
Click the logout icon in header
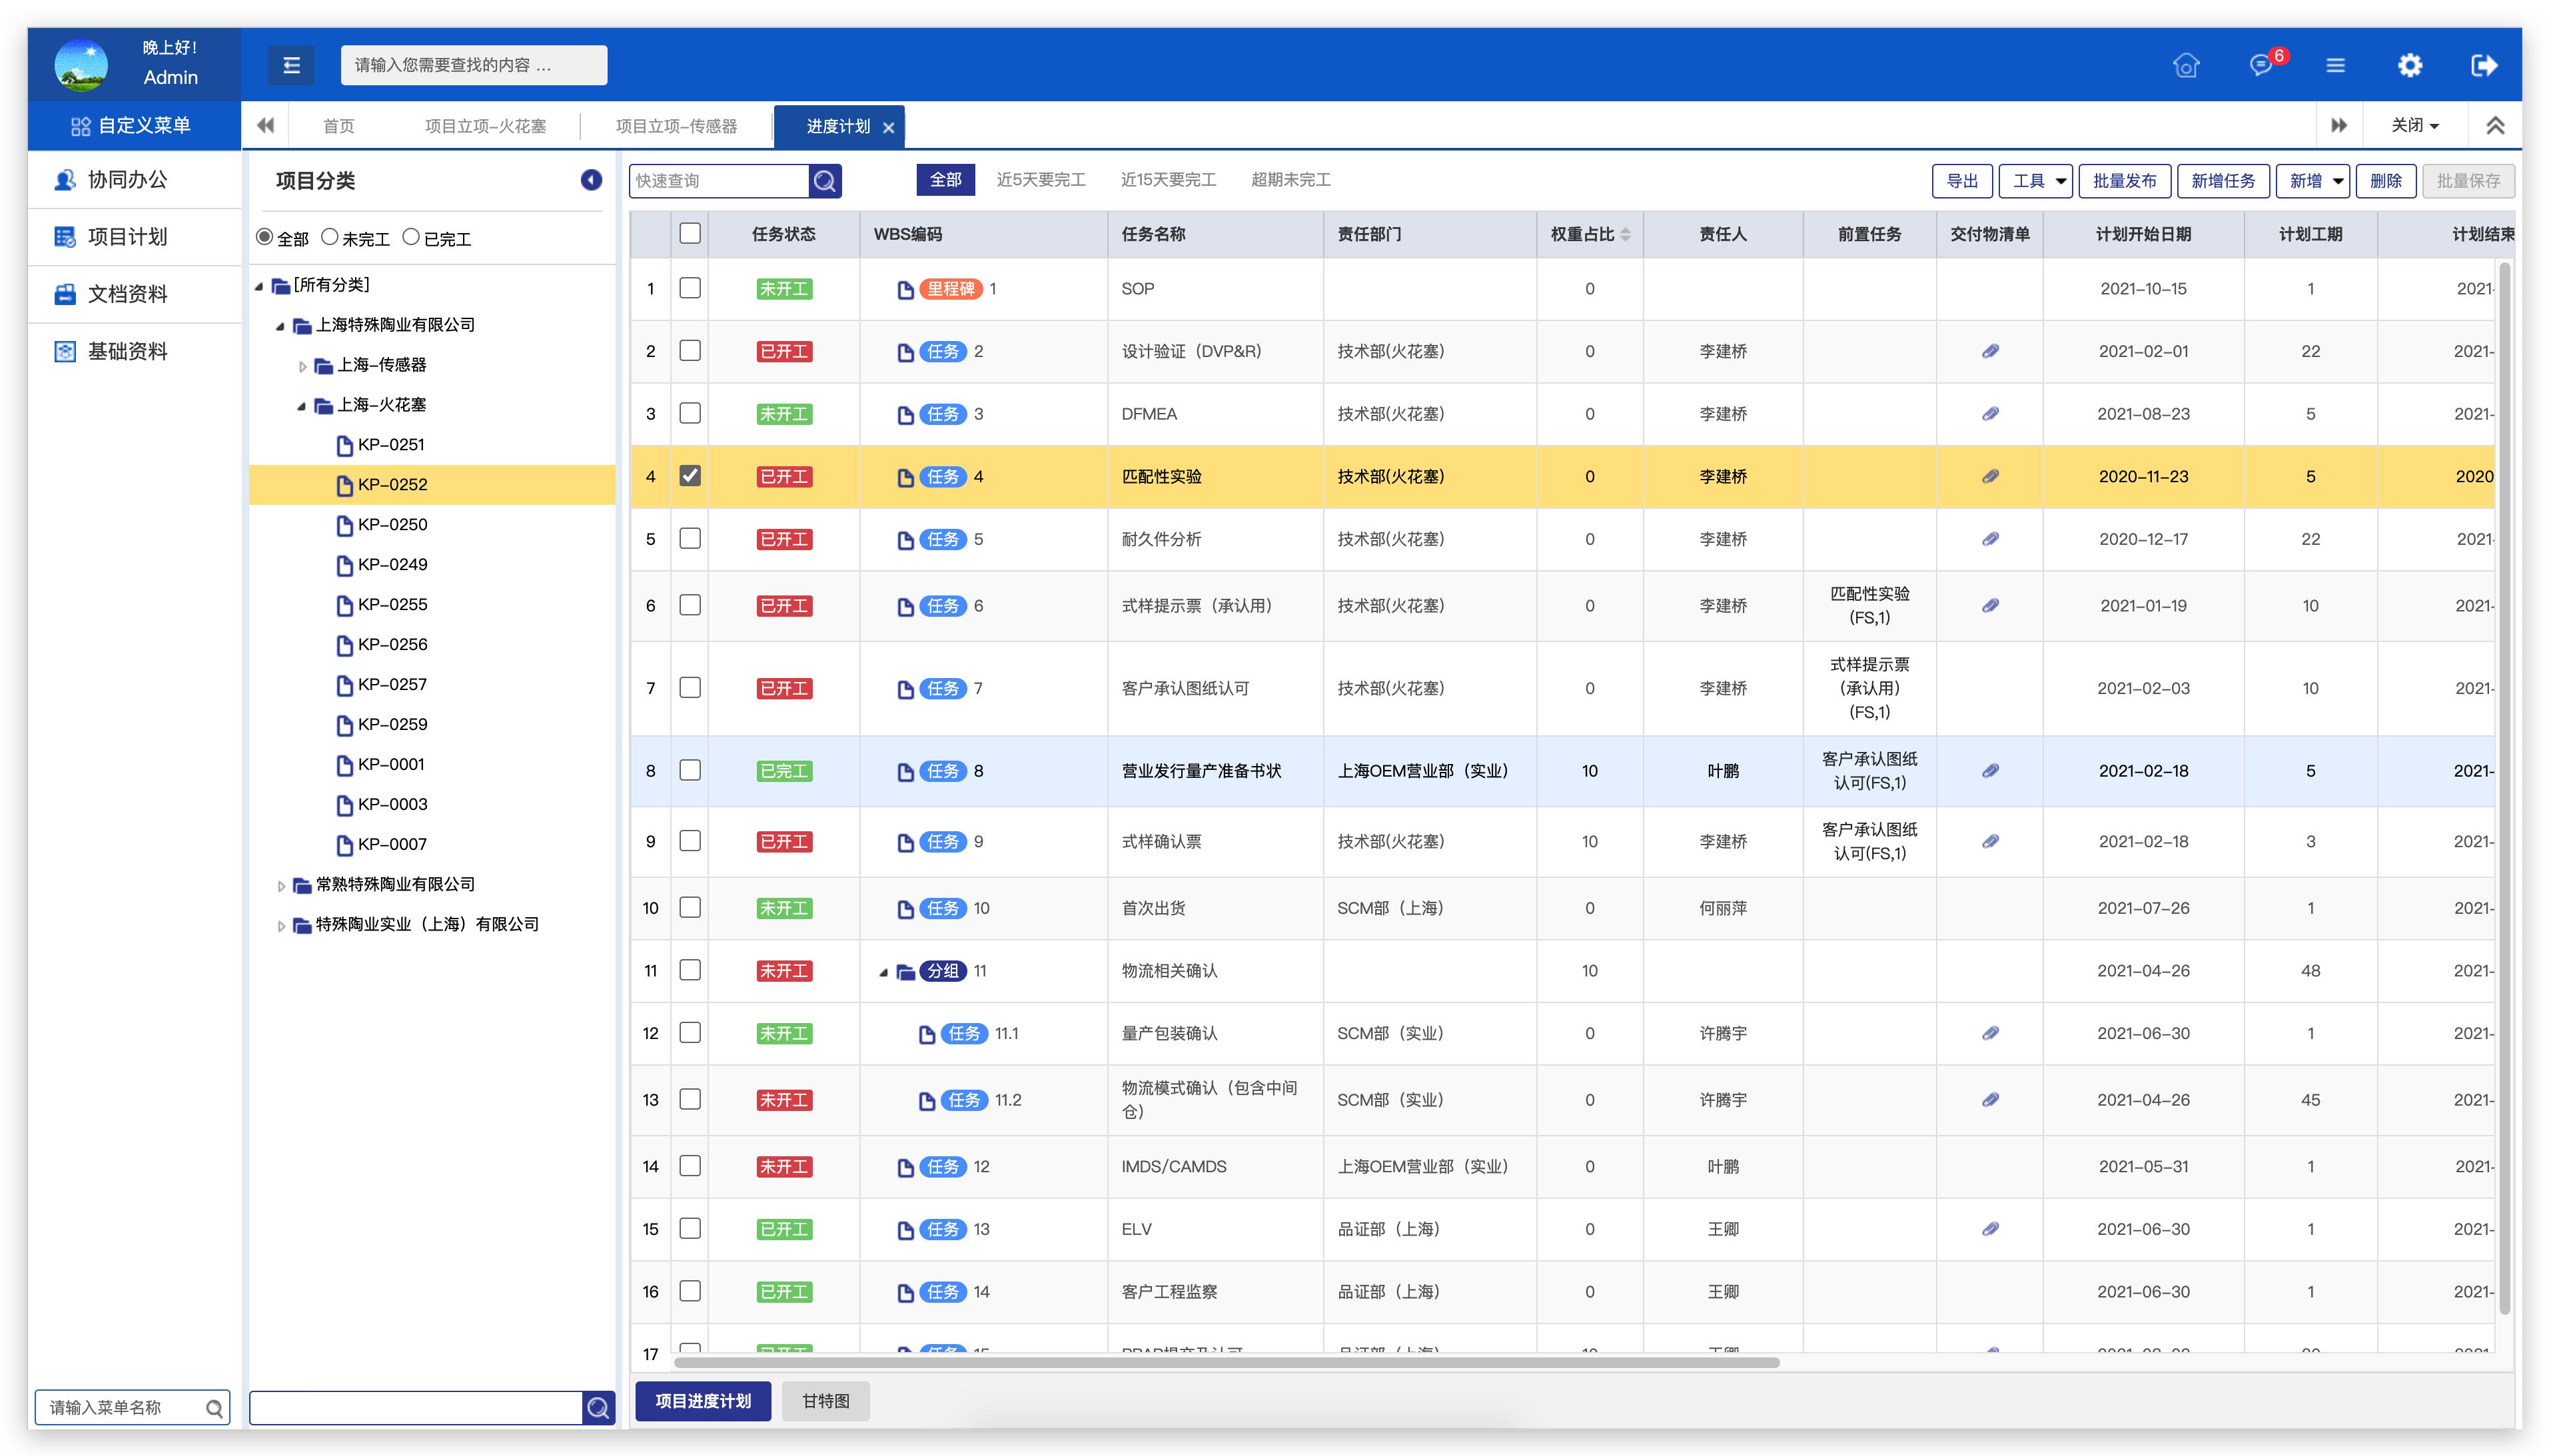point(2484,65)
